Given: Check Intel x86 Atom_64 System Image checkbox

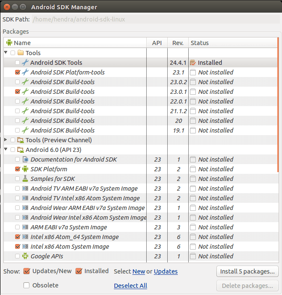Looking at the screenshot, I should click(x=18, y=237).
